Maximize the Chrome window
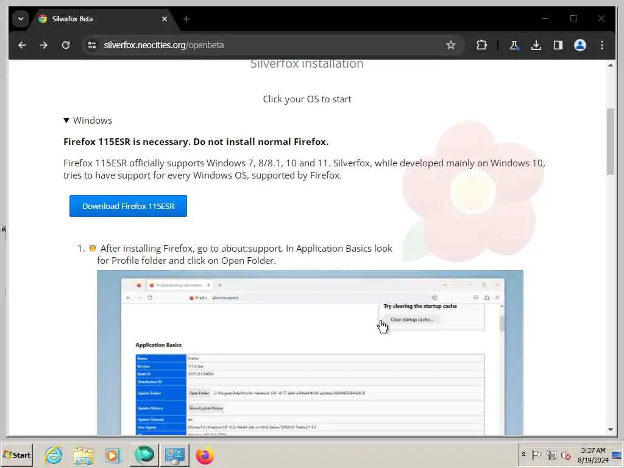624x468 pixels. click(x=573, y=18)
